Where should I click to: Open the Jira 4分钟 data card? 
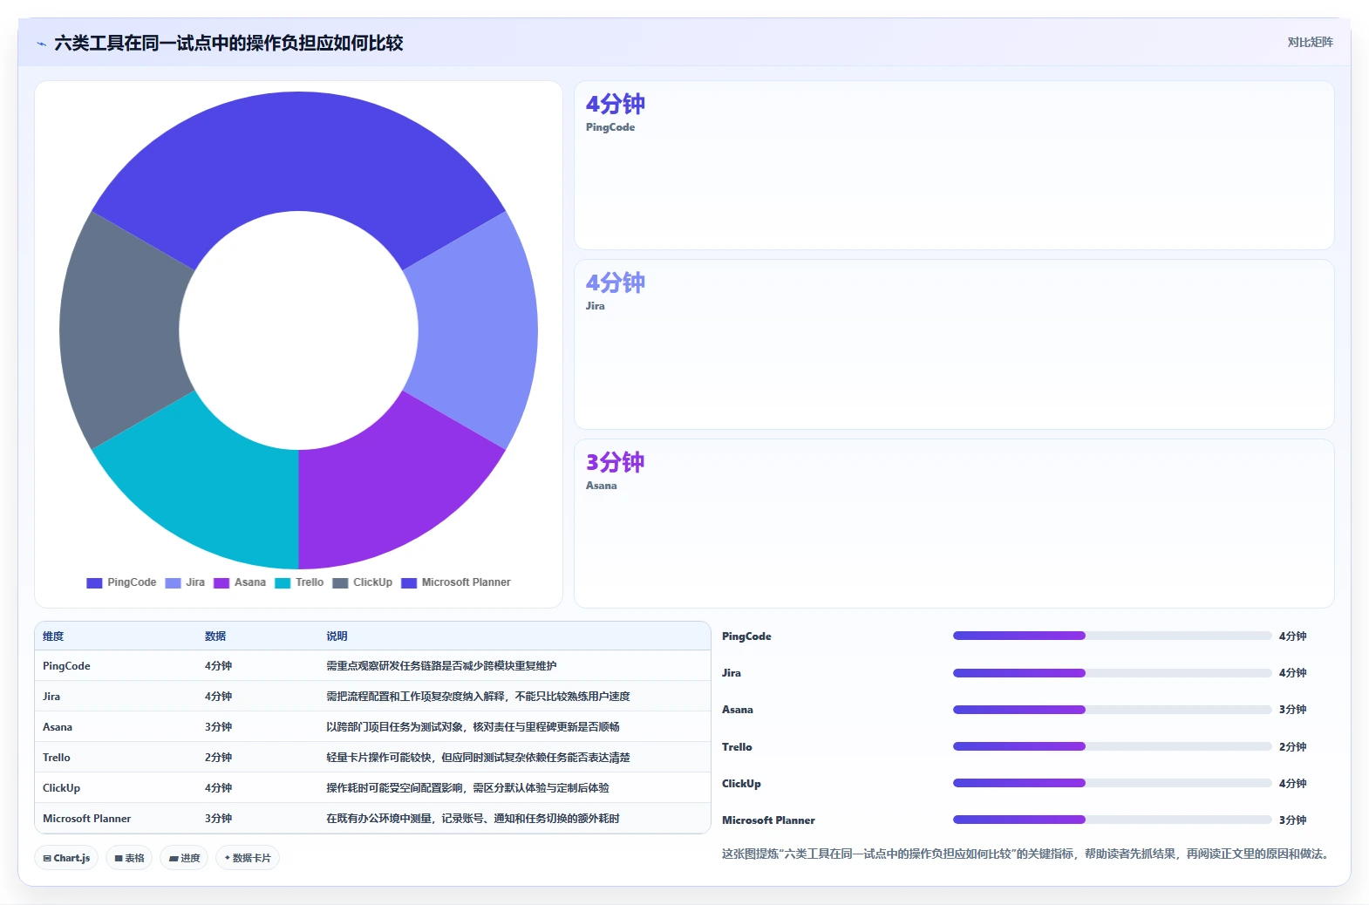pyautogui.click(x=954, y=344)
